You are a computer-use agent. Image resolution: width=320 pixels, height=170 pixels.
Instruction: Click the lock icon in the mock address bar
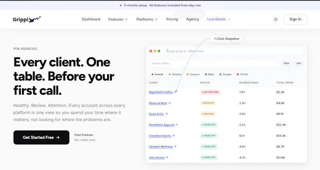[167, 51]
